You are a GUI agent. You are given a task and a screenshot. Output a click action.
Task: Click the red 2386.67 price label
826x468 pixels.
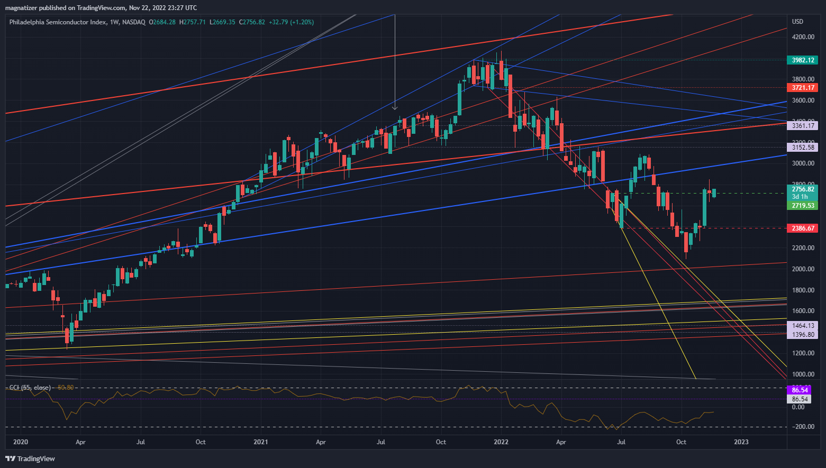pos(802,228)
